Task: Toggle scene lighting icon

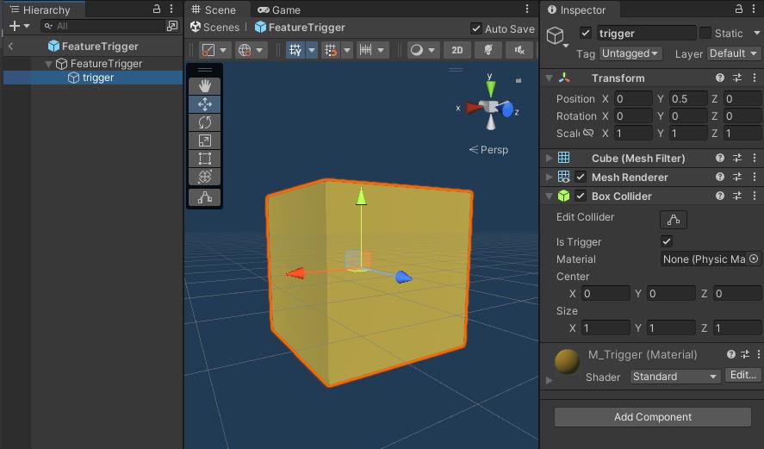Action: pyautogui.click(x=488, y=50)
